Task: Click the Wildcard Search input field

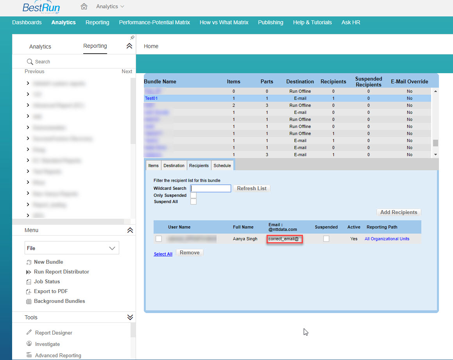Action: pyautogui.click(x=211, y=189)
